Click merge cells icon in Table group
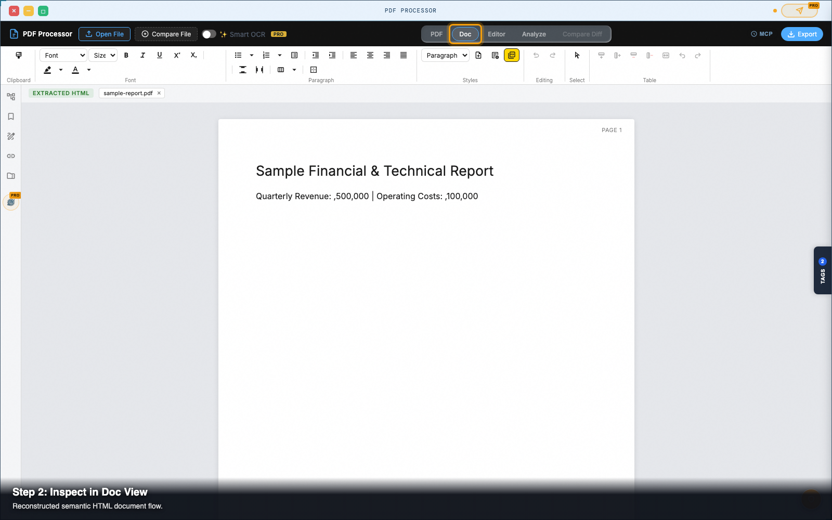832x520 pixels. tap(666, 55)
